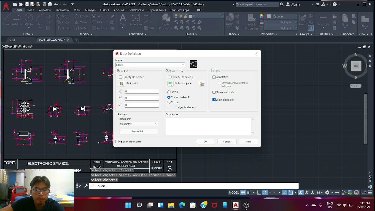Open the Block unit Millimeters dropdown
The height and width of the screenshot is (211, 375).
click(x=139, y=124)
